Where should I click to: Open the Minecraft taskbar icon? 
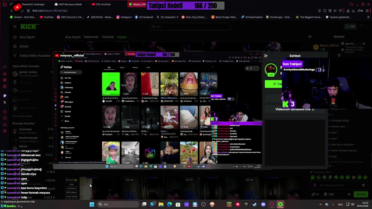(x=229, y=204)
